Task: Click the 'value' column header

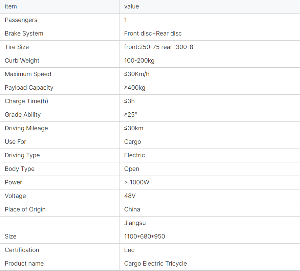Action: click(131, 6)
